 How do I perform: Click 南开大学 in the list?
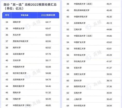click(x=17, y=48)
